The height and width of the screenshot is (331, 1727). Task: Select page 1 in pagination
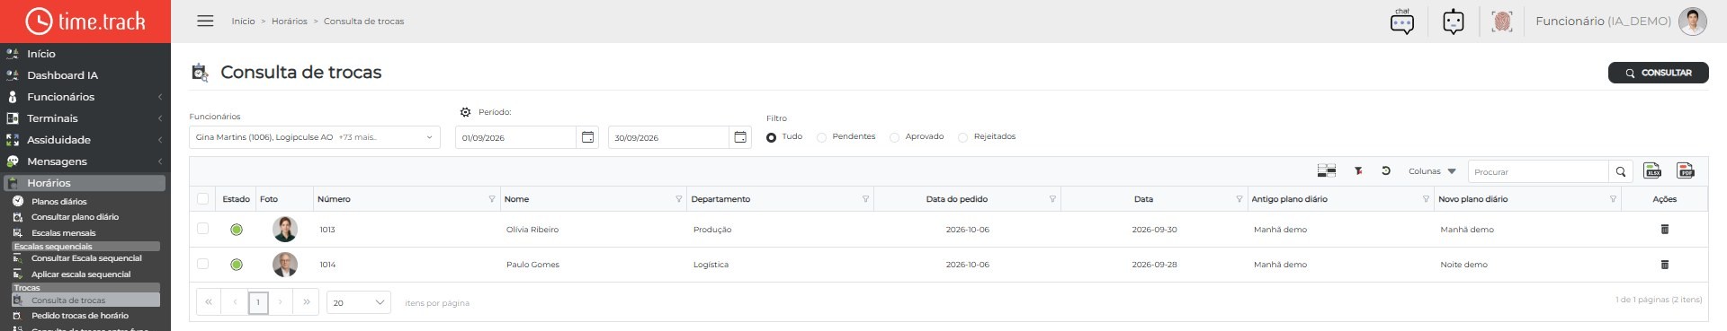pos(258,302)
